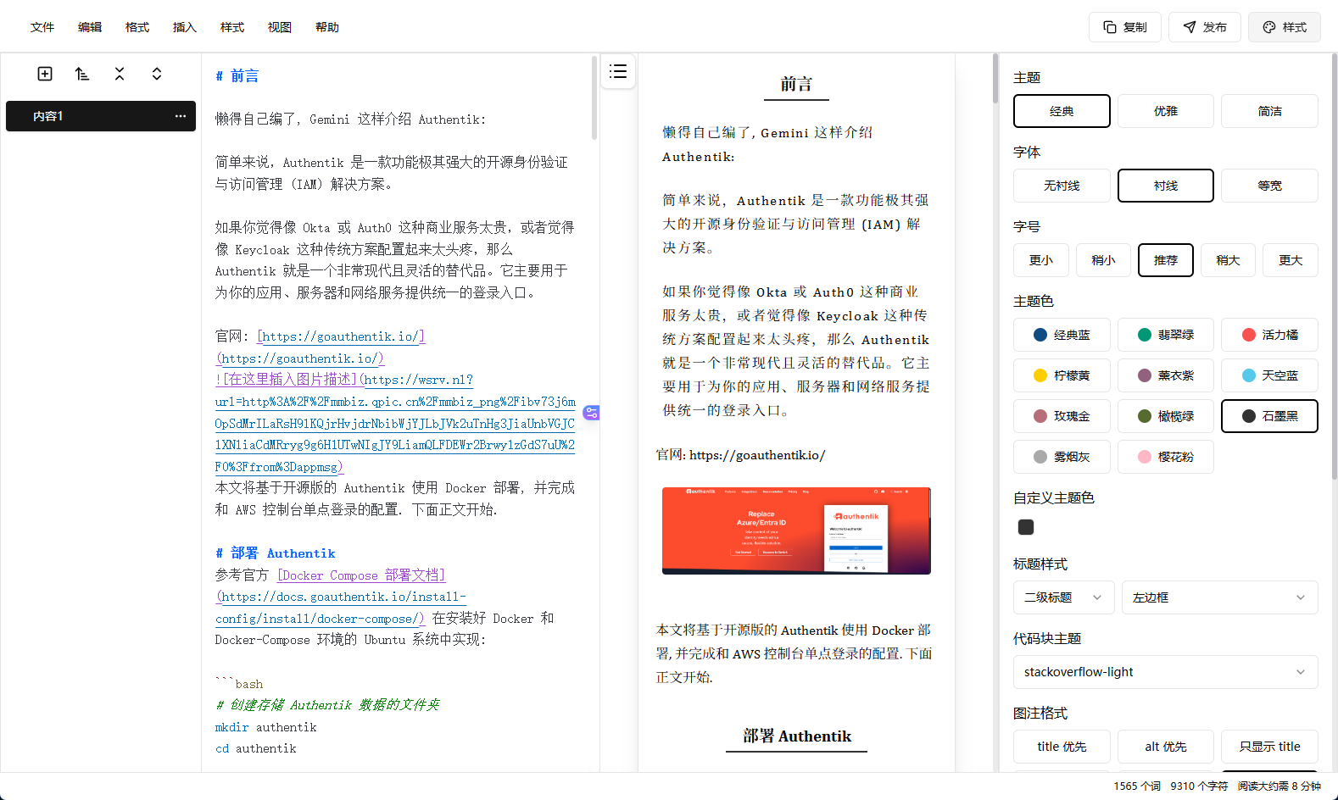Open the 帮助 menu
This screenshot has height=800, width=1338.
pos(327,27)
